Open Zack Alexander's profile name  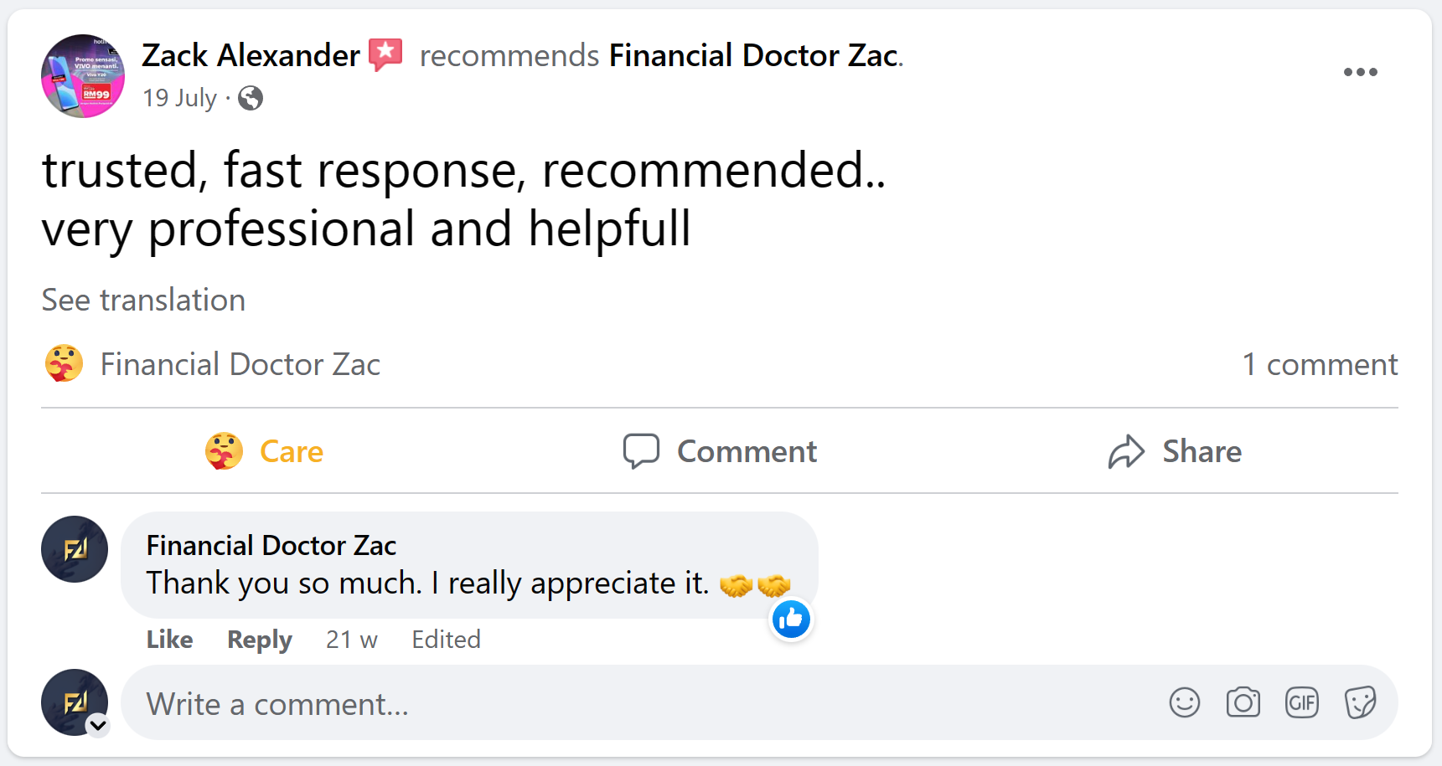click(251, 55)
